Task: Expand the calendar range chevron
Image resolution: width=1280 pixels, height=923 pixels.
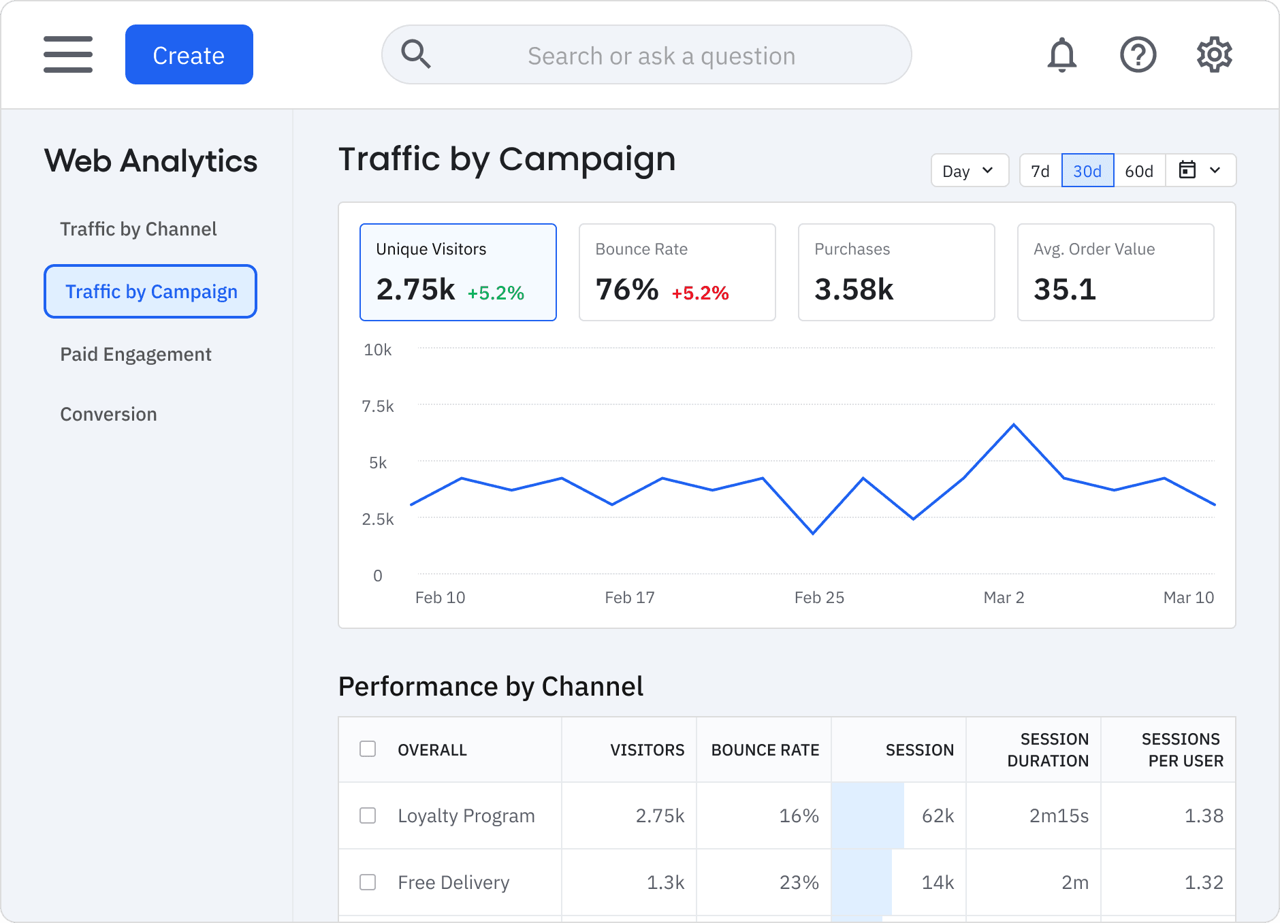Action: (x=1216, y=170)
